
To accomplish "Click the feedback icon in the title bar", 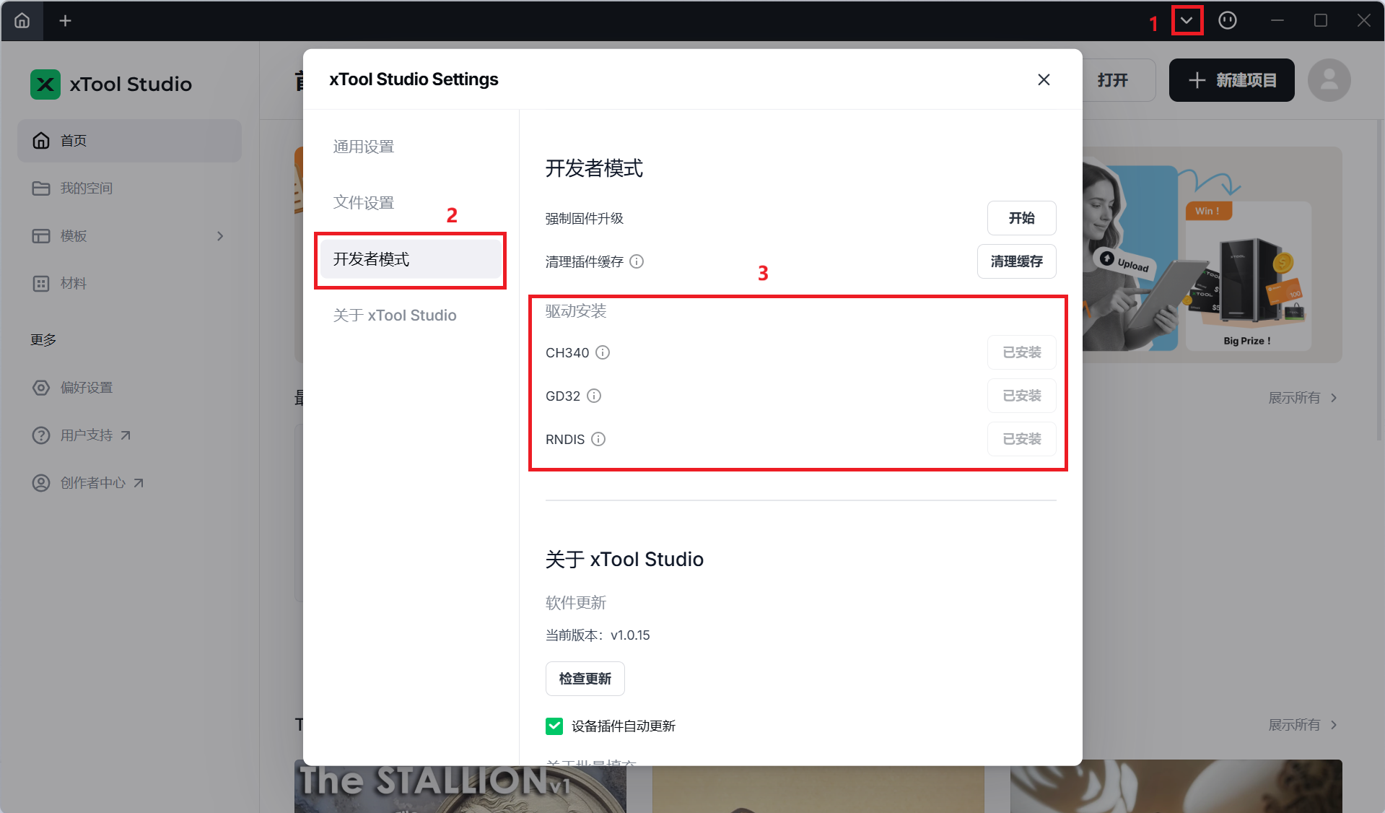I will coord(1227,20).
